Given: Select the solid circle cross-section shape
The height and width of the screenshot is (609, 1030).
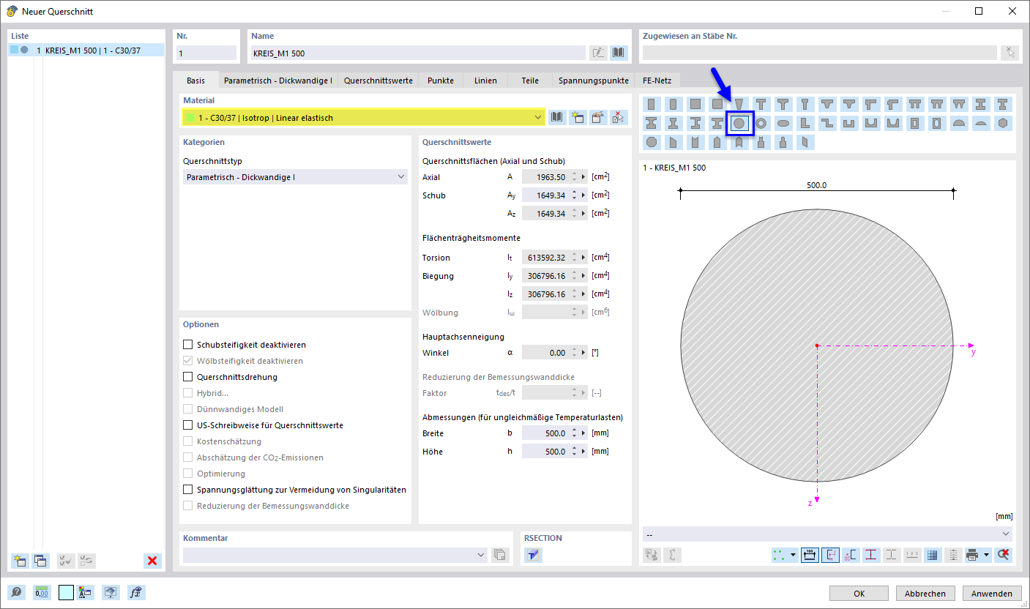Looking at the screenshot, I should coord(739,123).
